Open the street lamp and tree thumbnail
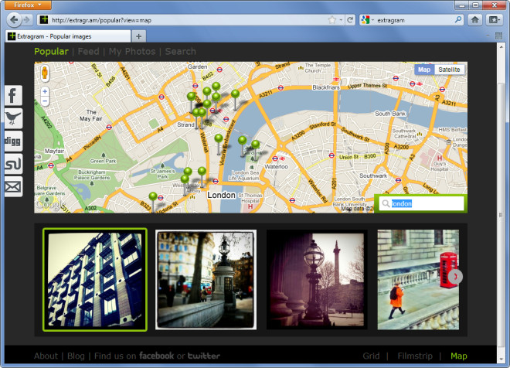Screen dimensions: 510x368 206,280
